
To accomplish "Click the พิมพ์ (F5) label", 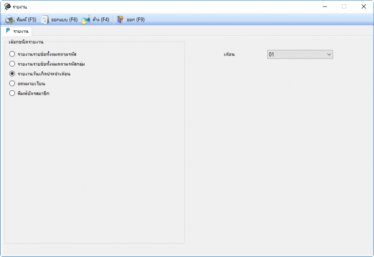I will [26, 19].
